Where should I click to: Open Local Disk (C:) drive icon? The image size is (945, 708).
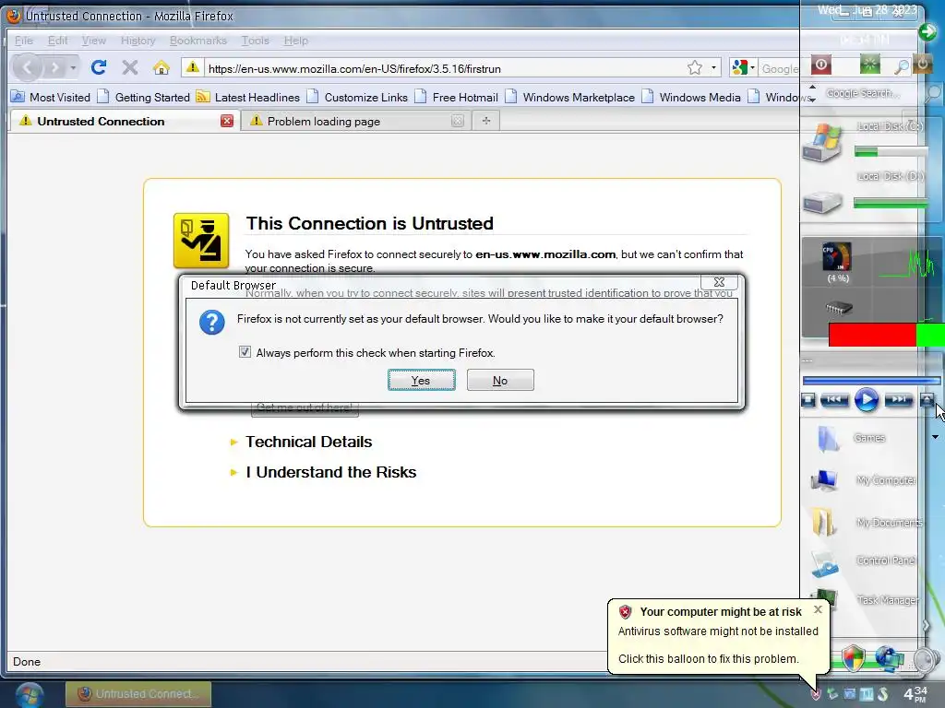point(822,143)
